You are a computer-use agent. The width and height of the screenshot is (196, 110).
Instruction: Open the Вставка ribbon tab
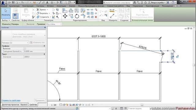(50, 6)
